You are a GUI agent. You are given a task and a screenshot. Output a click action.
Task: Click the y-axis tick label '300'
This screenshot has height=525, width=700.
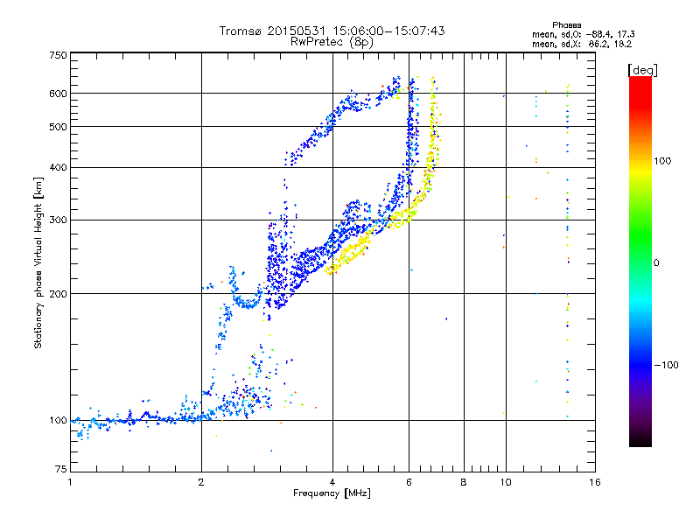[x=58, y=220]
